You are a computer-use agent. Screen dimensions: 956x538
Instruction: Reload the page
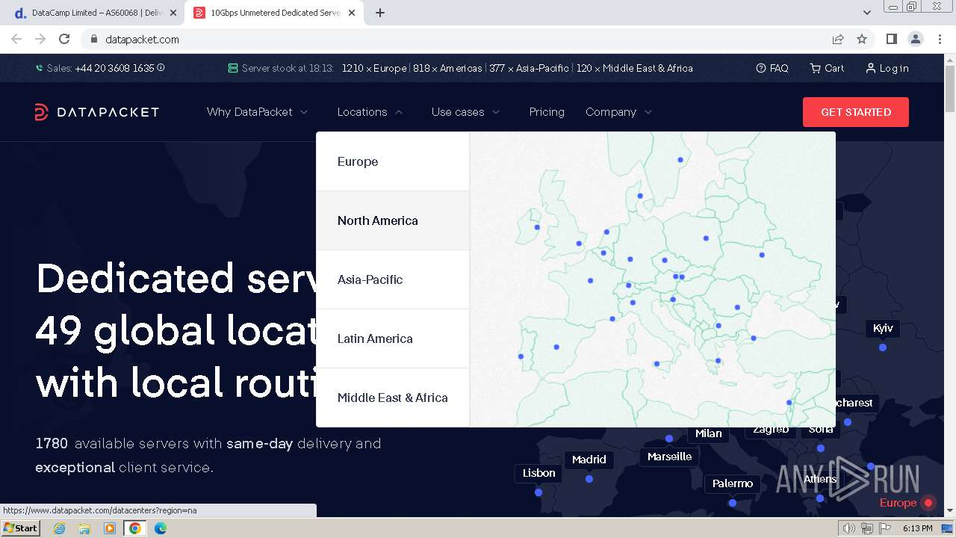coord(64,39)
